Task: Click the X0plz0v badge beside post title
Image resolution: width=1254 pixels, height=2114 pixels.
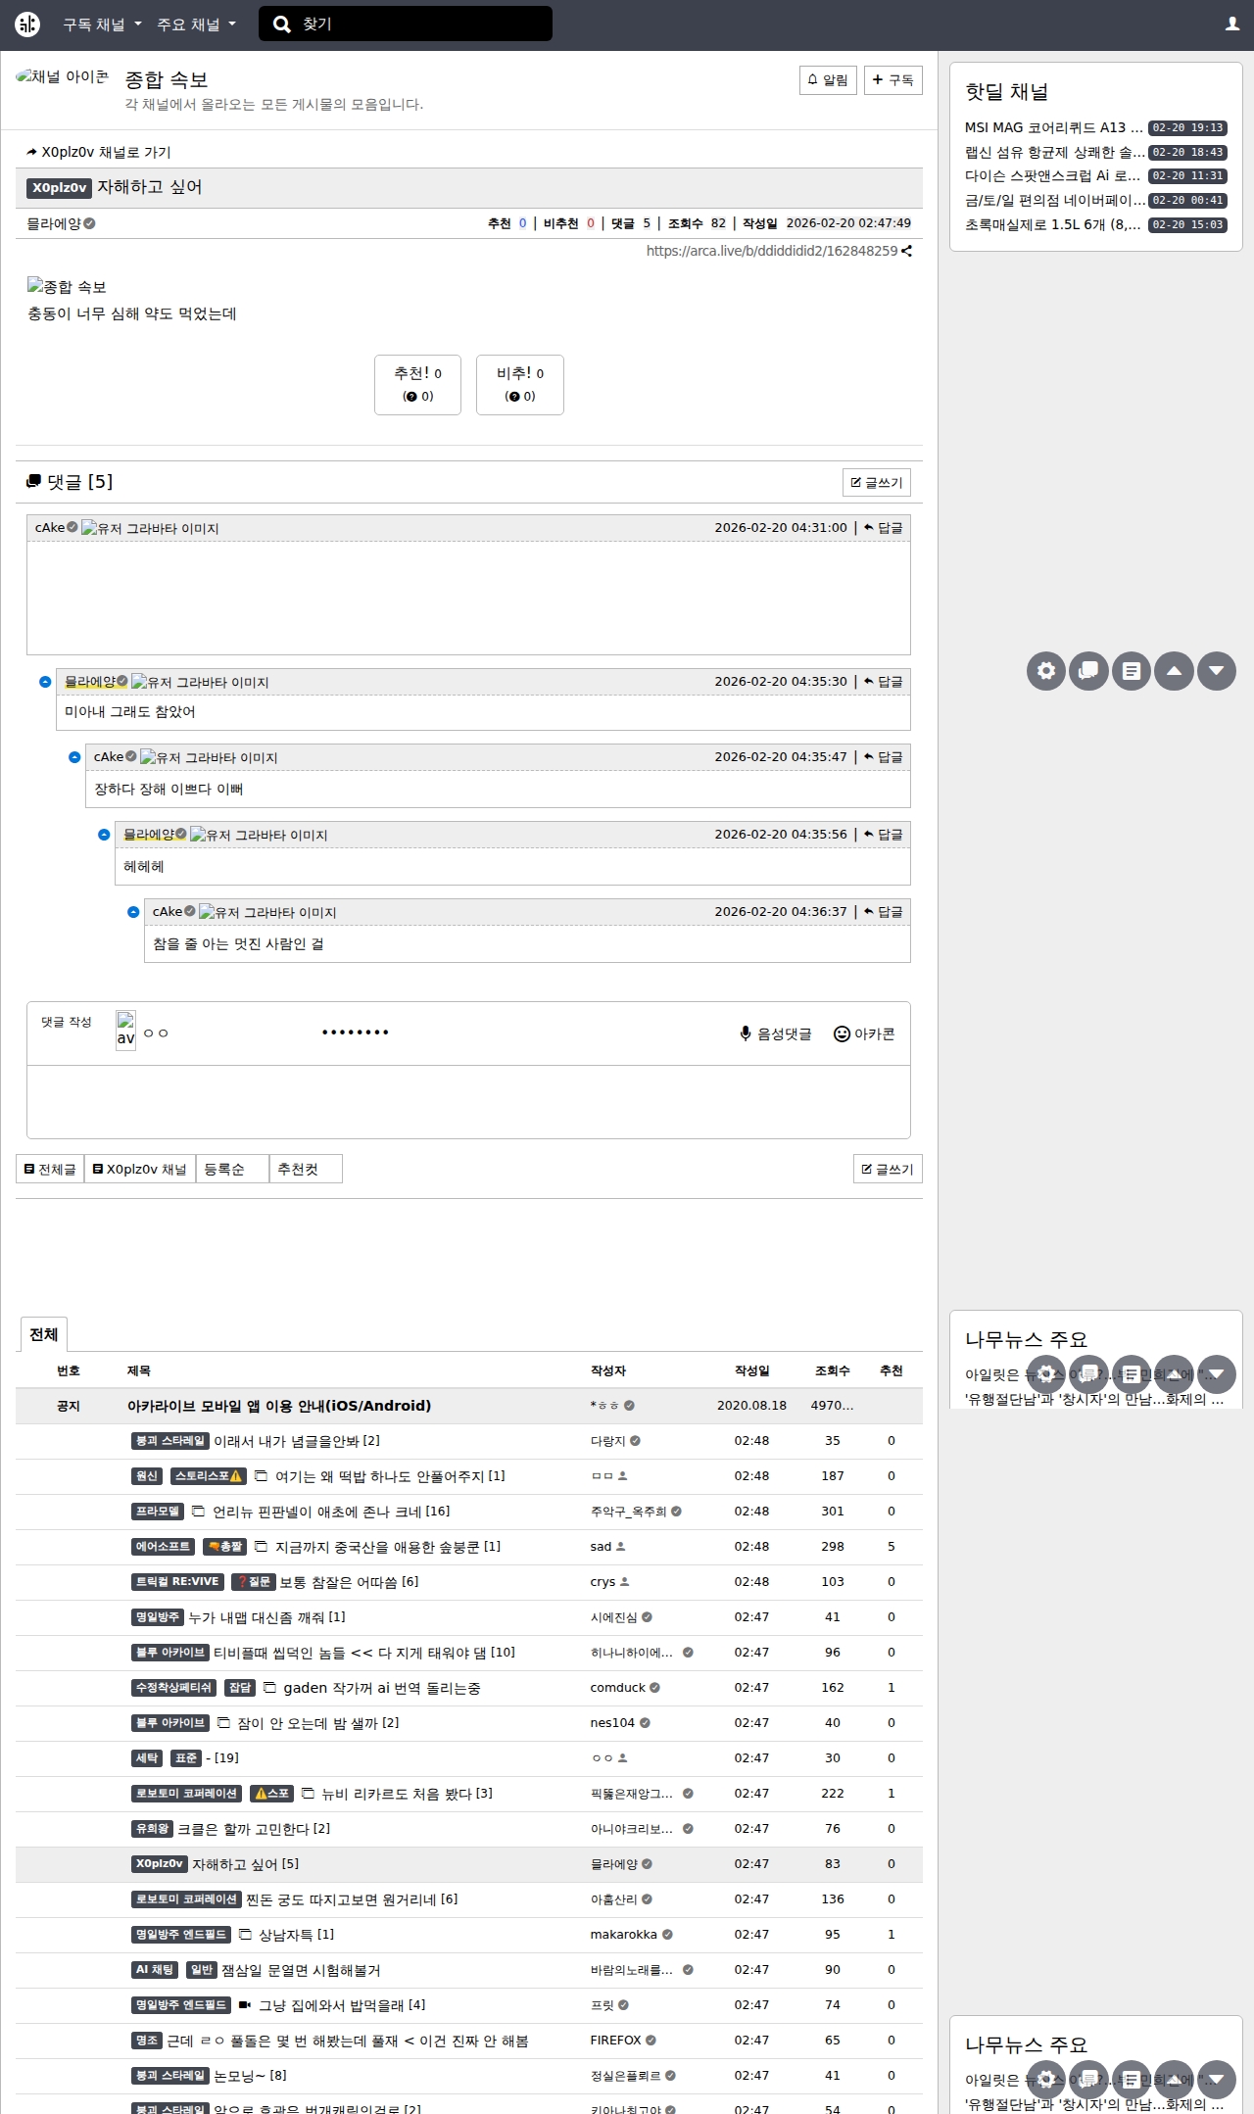Action: [60, 187]
